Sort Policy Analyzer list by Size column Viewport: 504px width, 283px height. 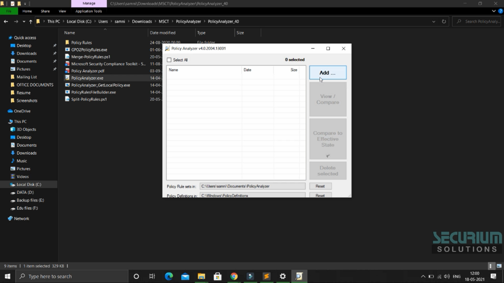click(286, 70)
